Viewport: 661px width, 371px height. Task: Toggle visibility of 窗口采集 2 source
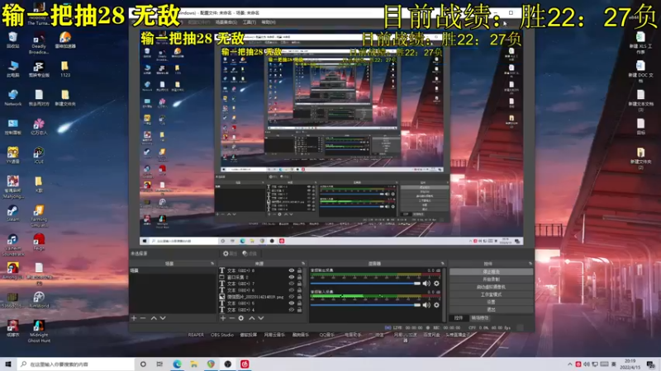[x=292, y=277]
